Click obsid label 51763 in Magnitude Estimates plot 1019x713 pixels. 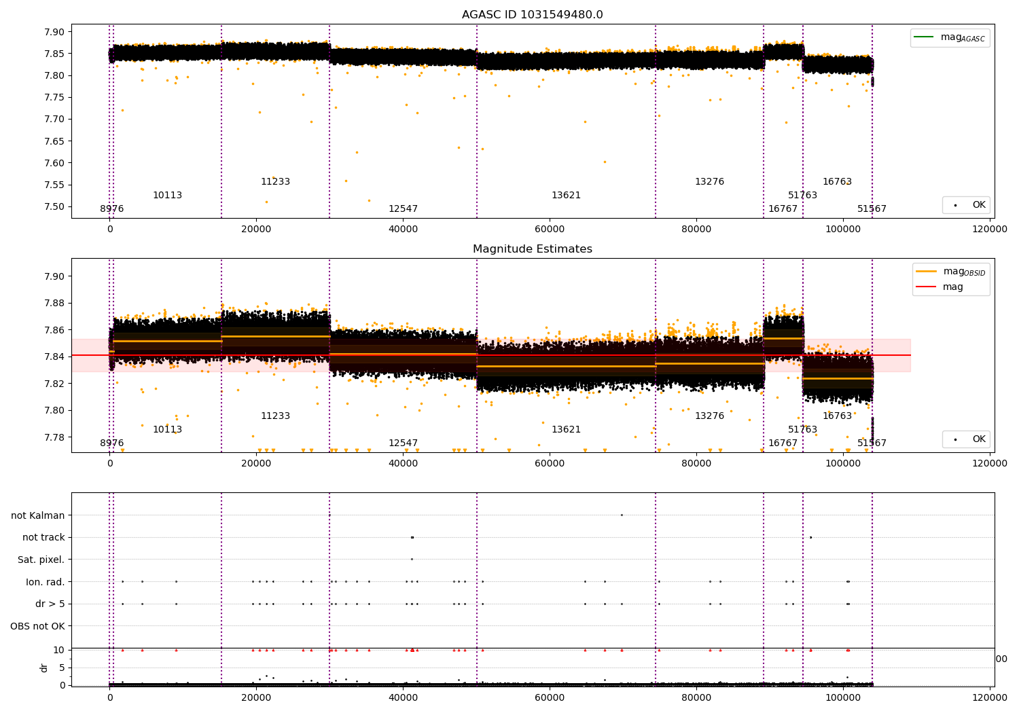(802, 430)
